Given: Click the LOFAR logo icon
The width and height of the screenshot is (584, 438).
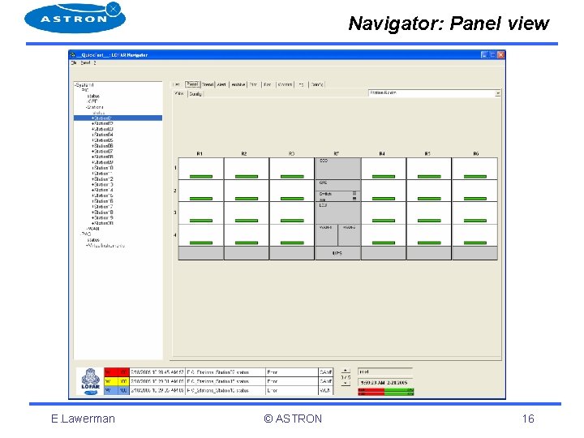Looking at the screenshot, I should [x=90, y=381].
